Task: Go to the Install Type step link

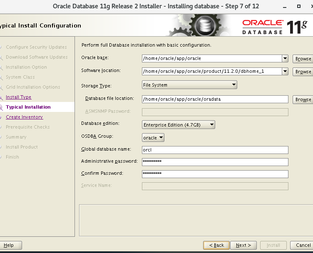Action: point(19,97)
